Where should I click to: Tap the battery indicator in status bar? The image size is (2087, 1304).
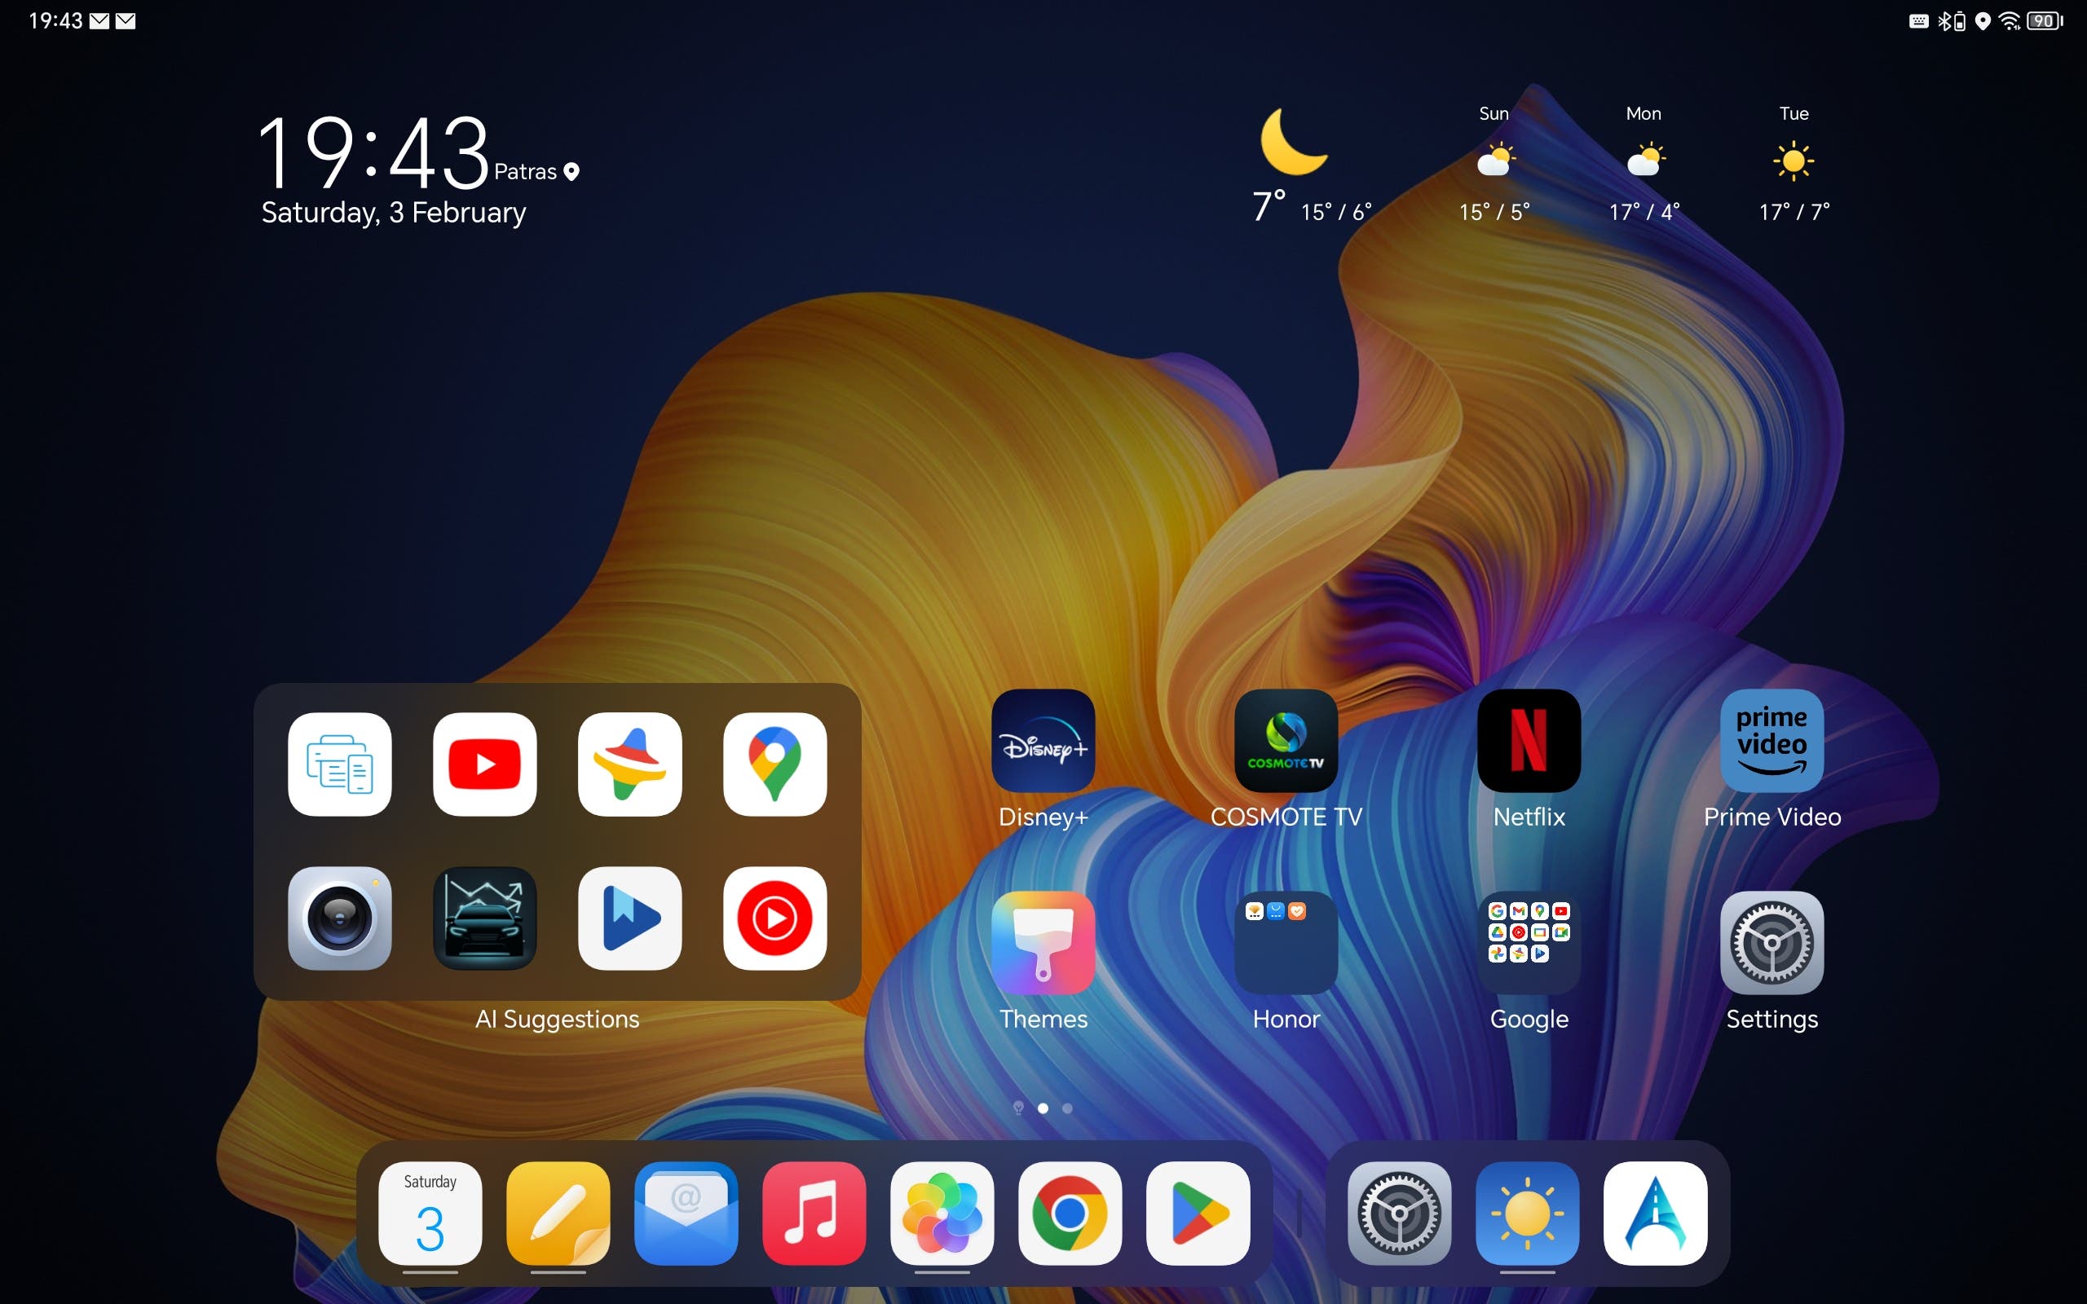[x=2045, y=20]
